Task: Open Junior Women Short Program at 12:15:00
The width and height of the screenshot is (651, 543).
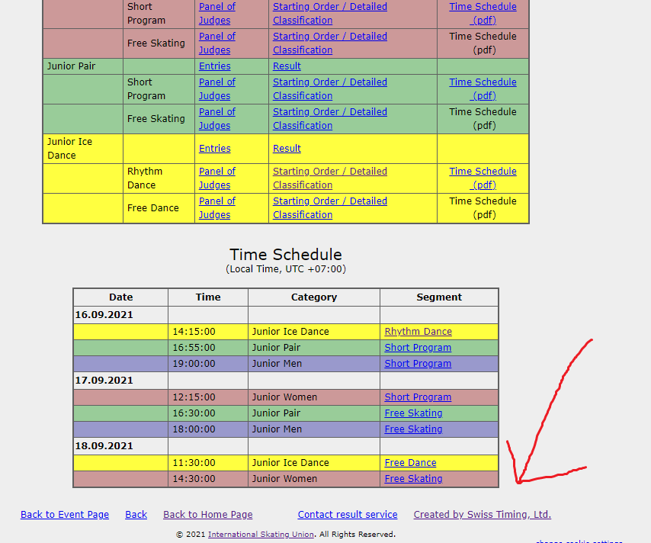Action: (x=418, y=397)
